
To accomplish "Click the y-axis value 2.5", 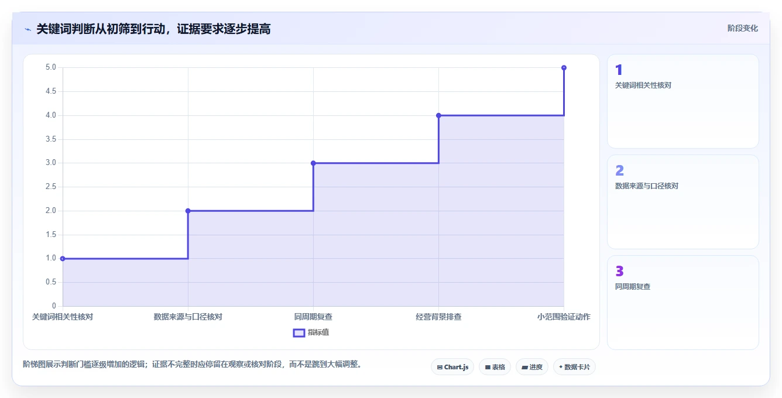I will pos(51,187).
